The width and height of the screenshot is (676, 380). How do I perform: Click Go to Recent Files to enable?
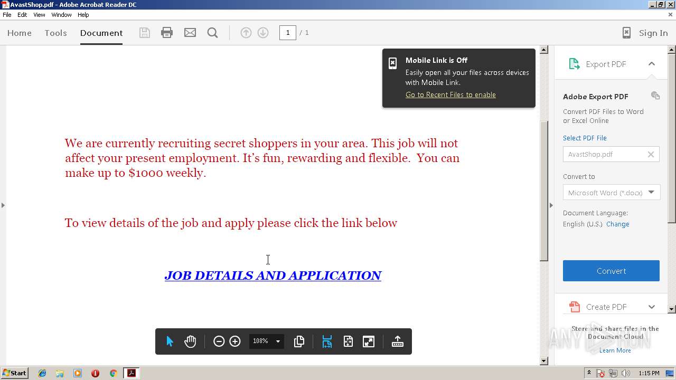[450, 94]
